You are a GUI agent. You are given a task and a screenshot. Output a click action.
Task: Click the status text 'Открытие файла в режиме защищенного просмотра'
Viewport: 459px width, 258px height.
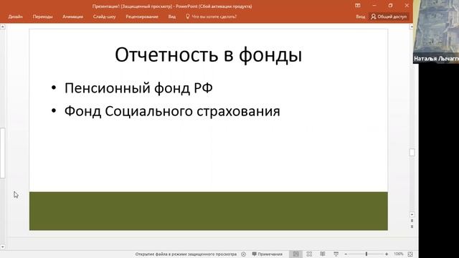pyautogui.click(x=186, y=254)
